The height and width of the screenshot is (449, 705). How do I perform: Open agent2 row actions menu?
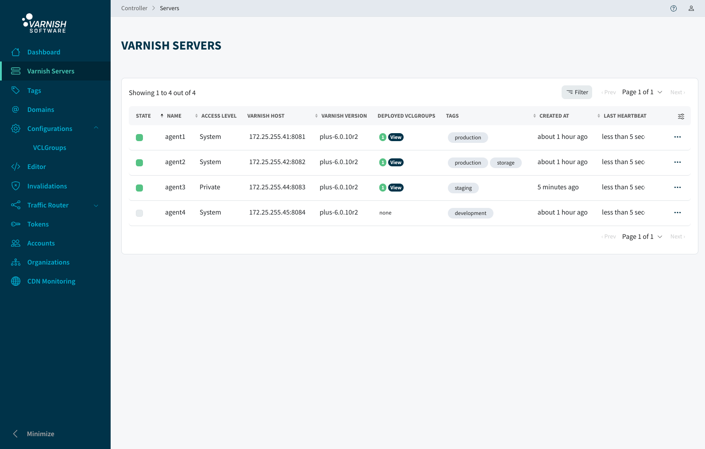pyautogui.click(x=678, y=162)
